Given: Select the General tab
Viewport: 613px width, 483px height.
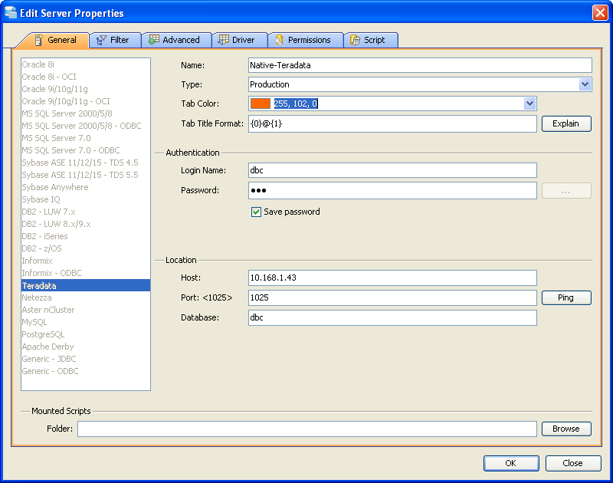Looking at the screenshot, I should coord(54,40).
